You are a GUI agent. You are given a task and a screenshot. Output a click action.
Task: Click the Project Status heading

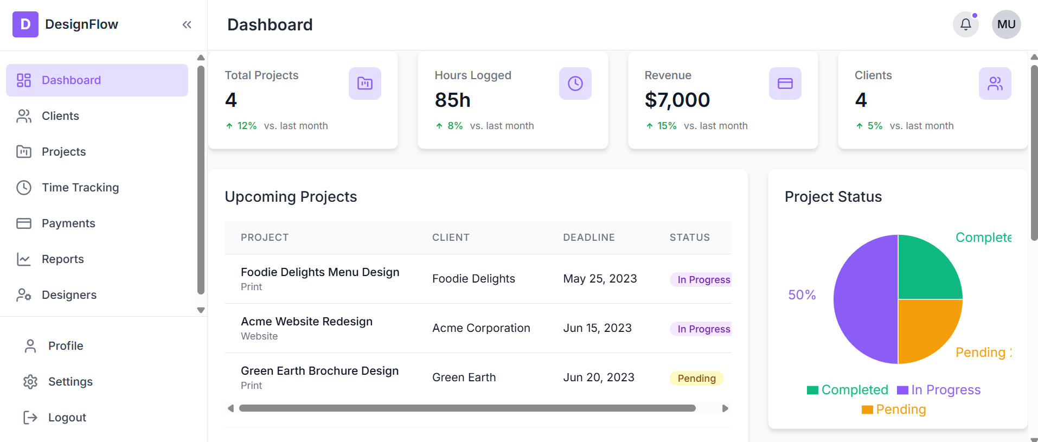pos(833,197)
